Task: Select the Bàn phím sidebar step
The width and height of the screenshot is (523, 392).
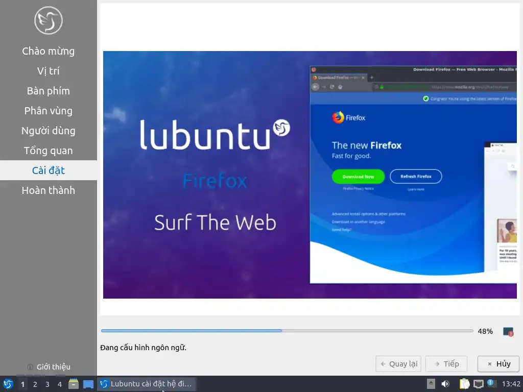Action: click(49, 91)
